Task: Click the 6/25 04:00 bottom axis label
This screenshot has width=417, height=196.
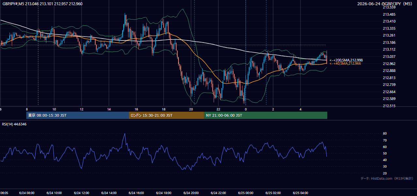Action: tap(301, 193)
